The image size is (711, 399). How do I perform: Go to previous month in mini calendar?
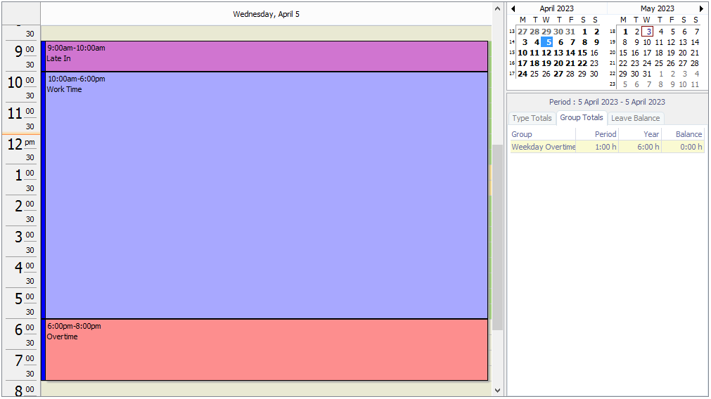pyautogui.click(x=513, y=8)
